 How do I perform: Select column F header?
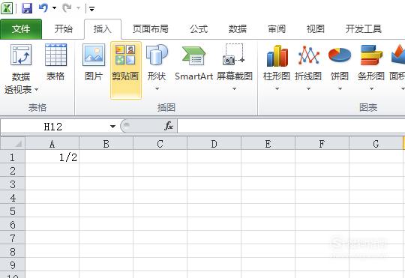322,144
